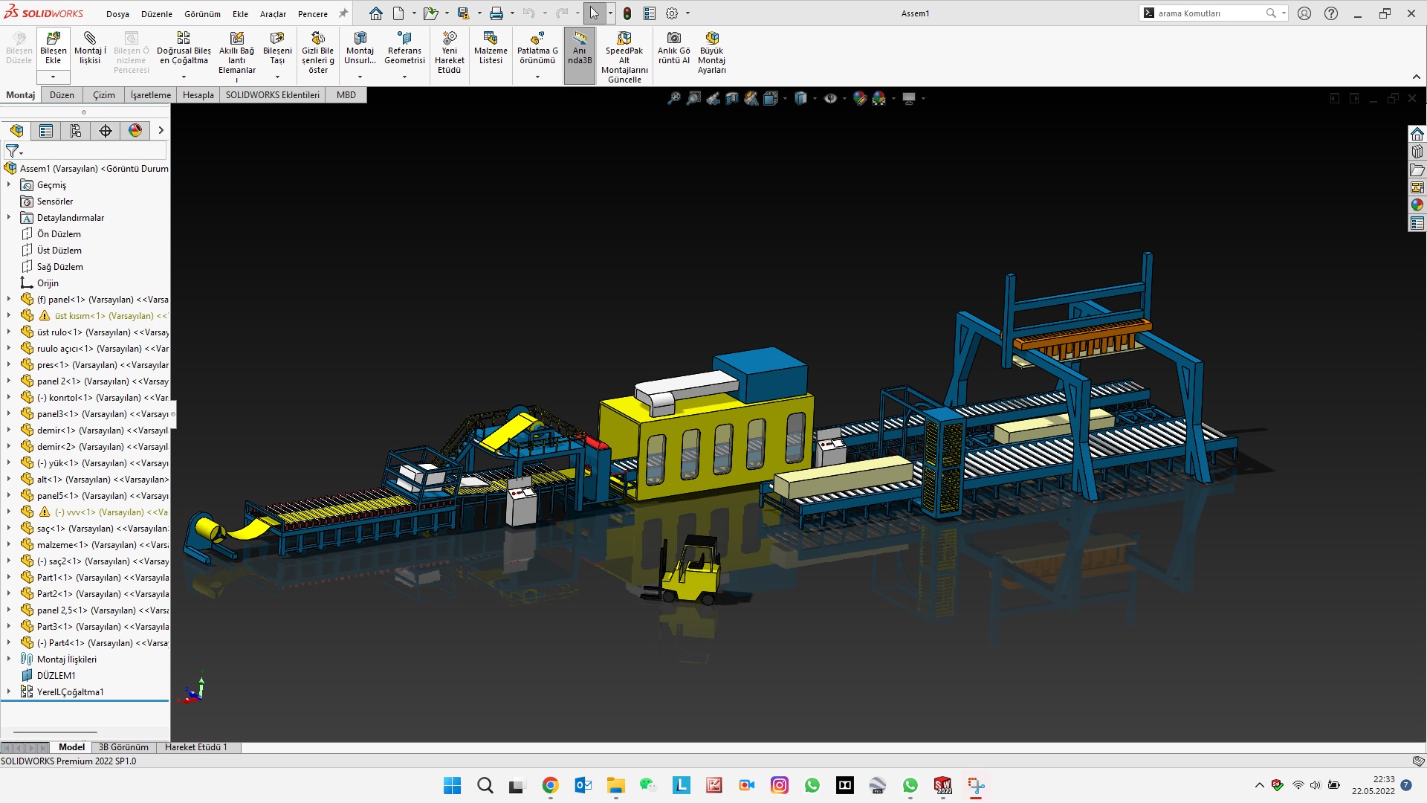This screenshot has width=1427, height=803.
Task: Switch to SOLIDWORKS Eklentileri tab
Action: (272, 95)
